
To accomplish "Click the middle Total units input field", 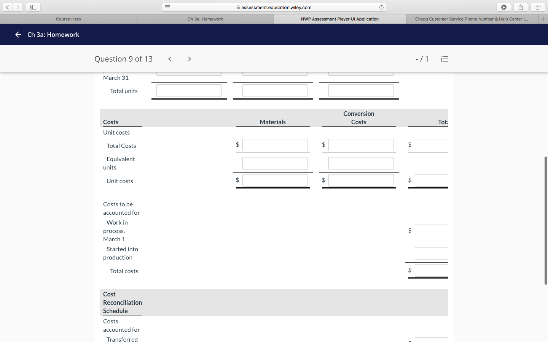I will coord(275,91).
